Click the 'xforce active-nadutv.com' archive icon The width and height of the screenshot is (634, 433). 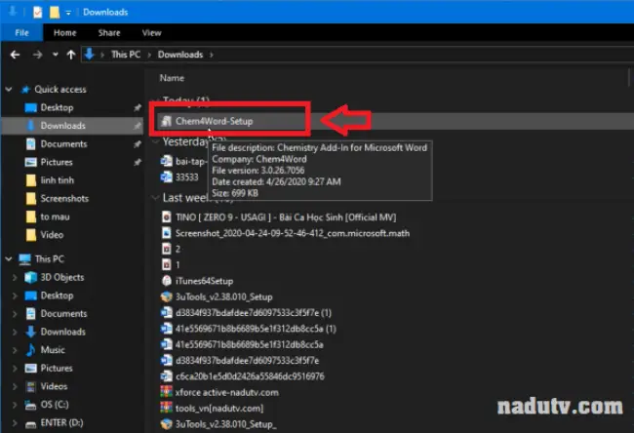166,392
